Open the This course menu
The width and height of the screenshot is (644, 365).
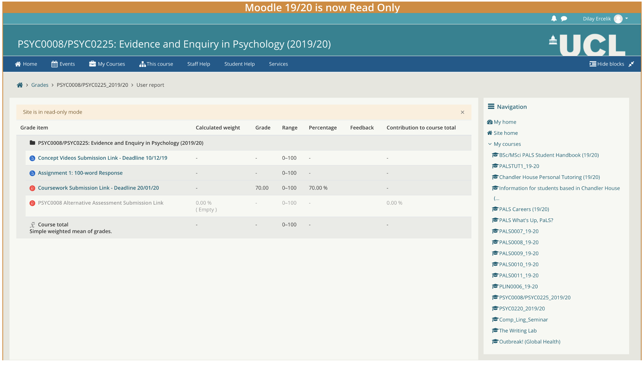[x=156, y=64]
